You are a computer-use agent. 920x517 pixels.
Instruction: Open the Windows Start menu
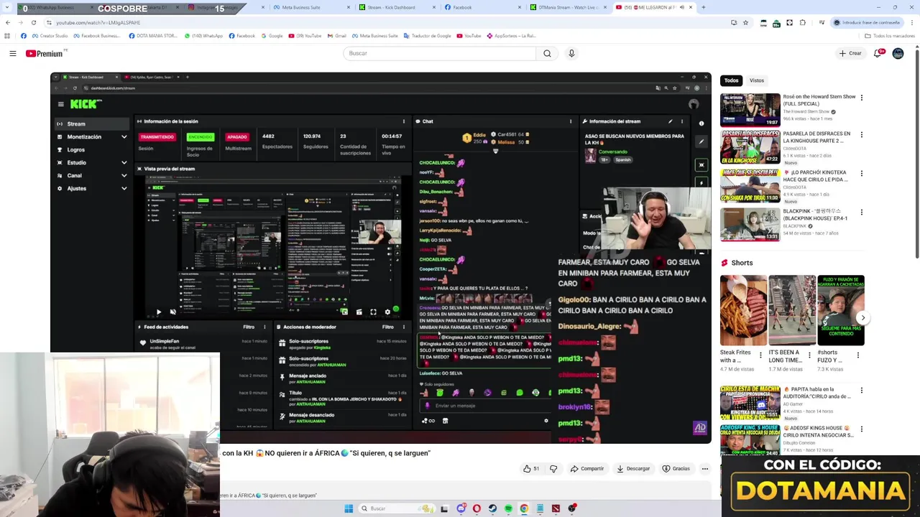[349, 508]
